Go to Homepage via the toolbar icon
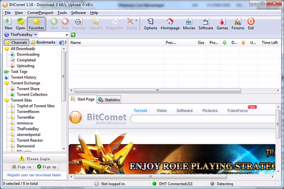Screen dimensions: 284x189 170,24
